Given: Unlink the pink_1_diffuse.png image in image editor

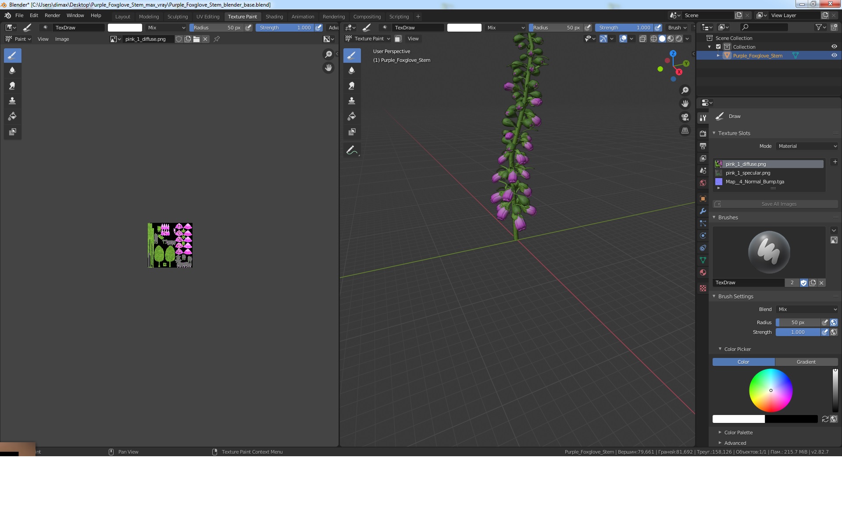Looking at the screenshot, I should [205, 39].
